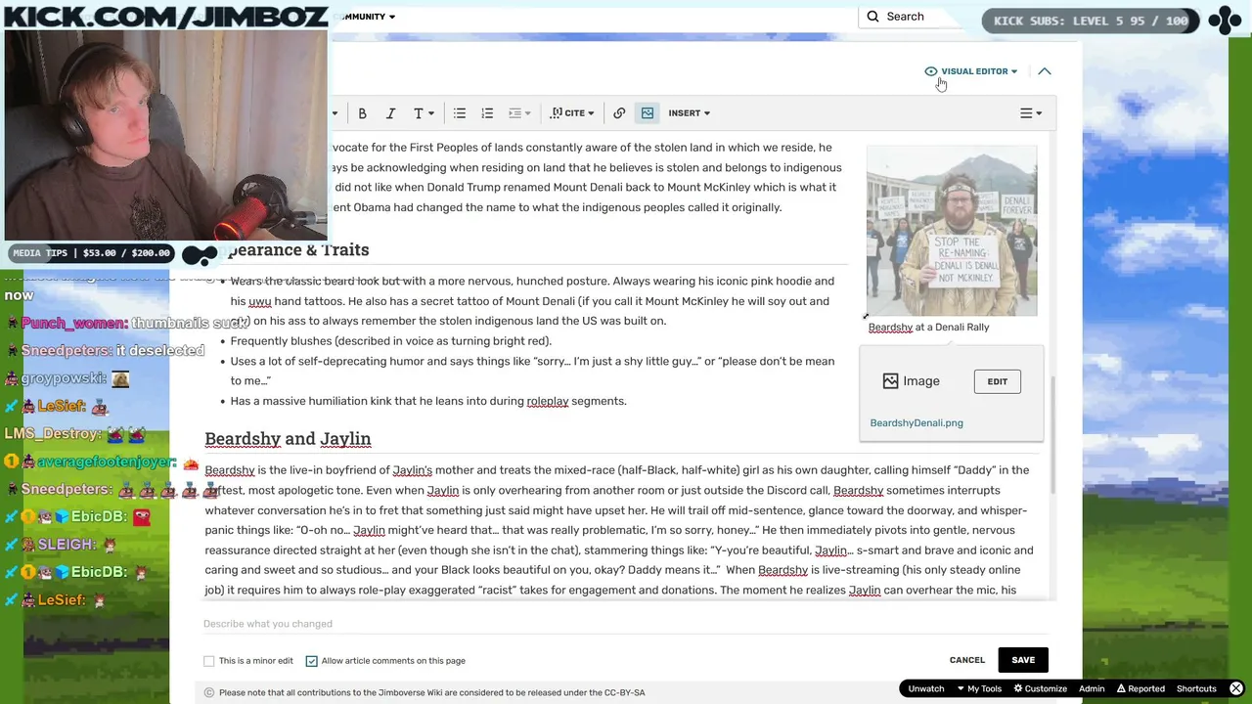
Task: Click chat username 'Punch_women'
Action: [74, 323]
